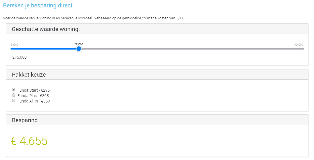Click the blue slider handle at 275000
Image resolution: width=314 pixels, height=160 pixels.
click(x=79, y=49)
